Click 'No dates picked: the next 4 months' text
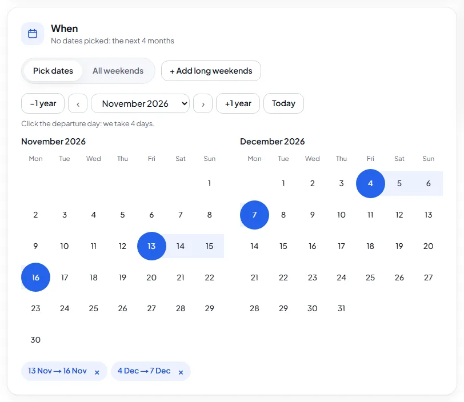The image size is (464, 402). pyautogui.click(x=113, y=41)
